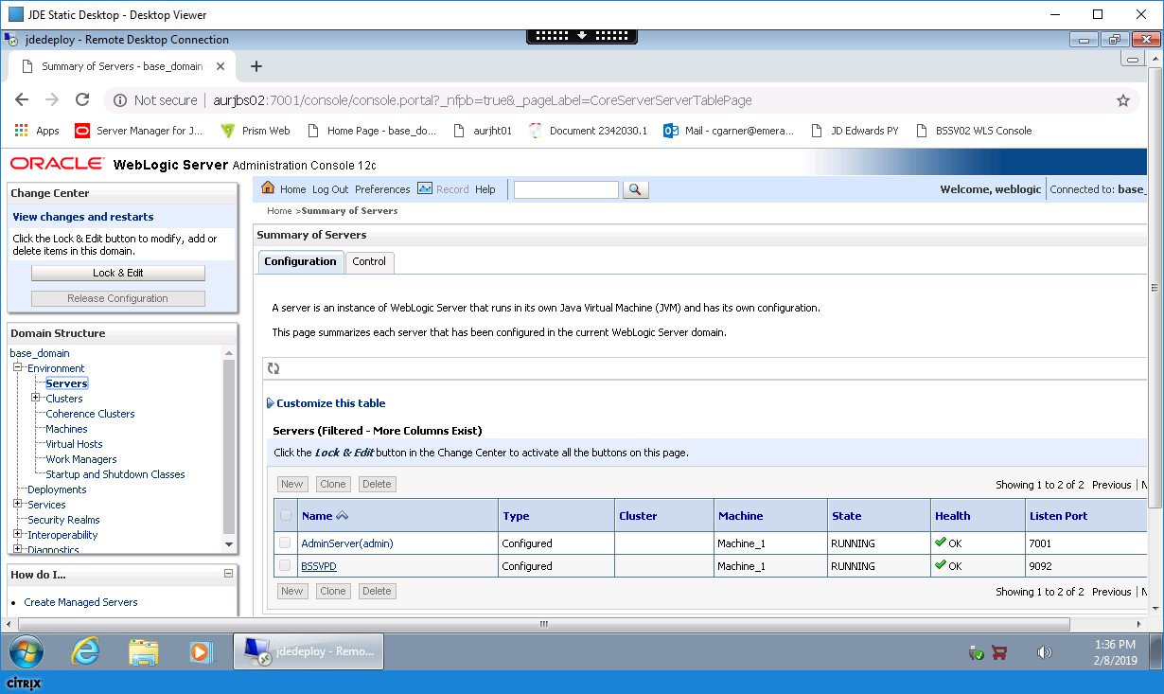Collapse the Environment tree node
The height and width of the screenshot is (694, 1164).
[18, 367]
